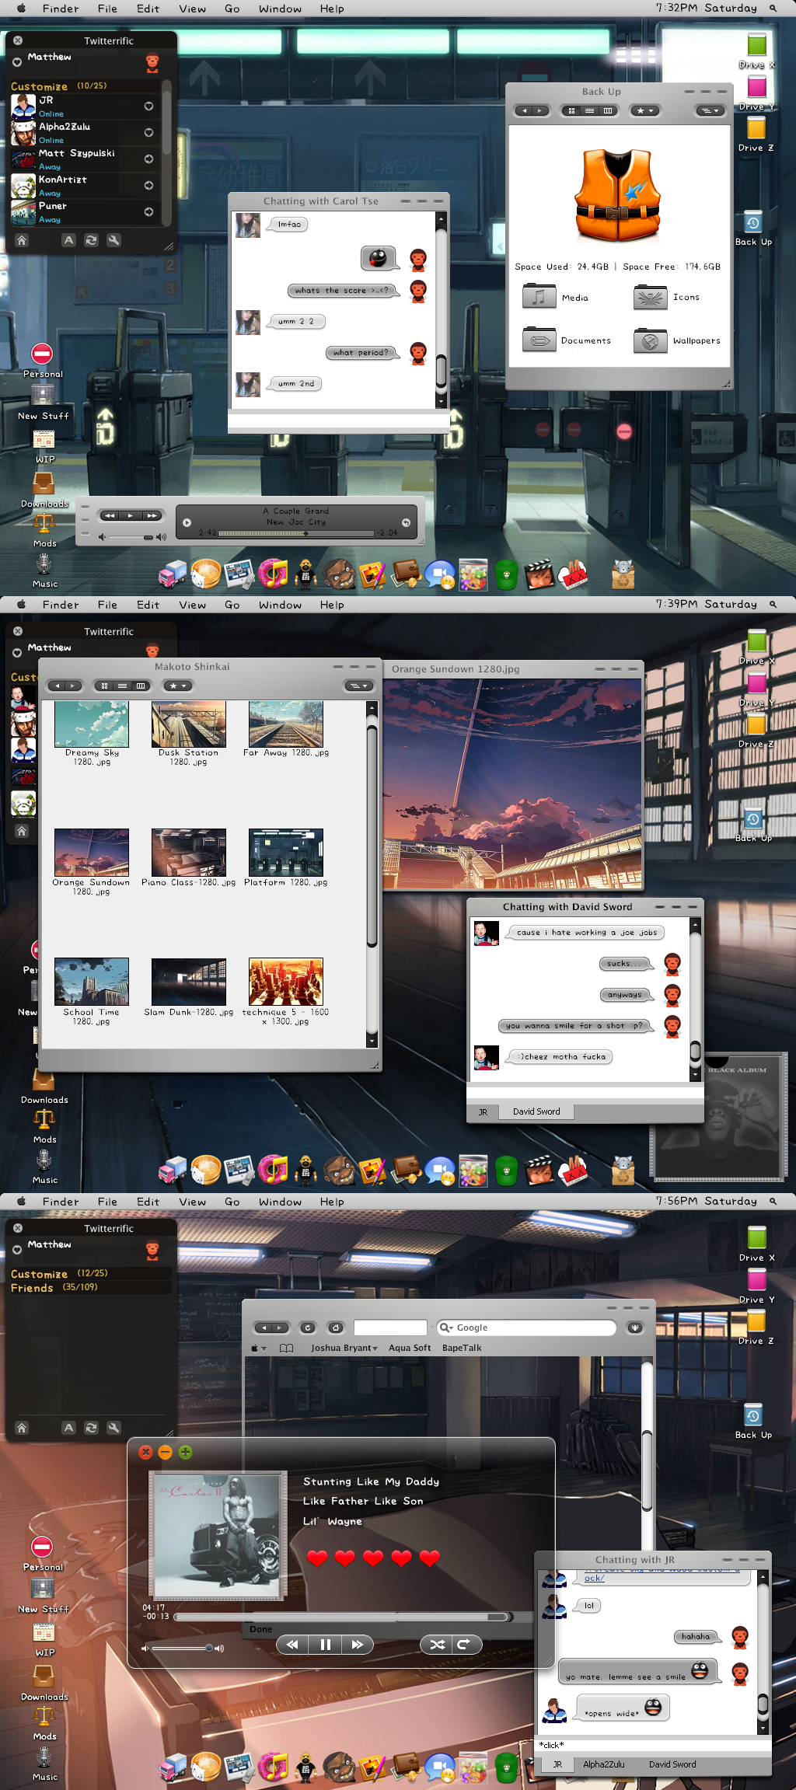Open the Documents folder in Back Up window

coord(539,340)
